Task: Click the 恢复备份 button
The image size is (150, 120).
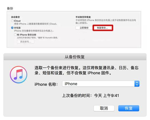Action: [x=102, y=28]
